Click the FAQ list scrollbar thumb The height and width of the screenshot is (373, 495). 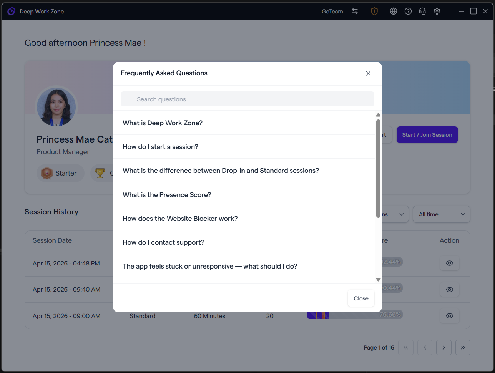(x=378, y=169)
